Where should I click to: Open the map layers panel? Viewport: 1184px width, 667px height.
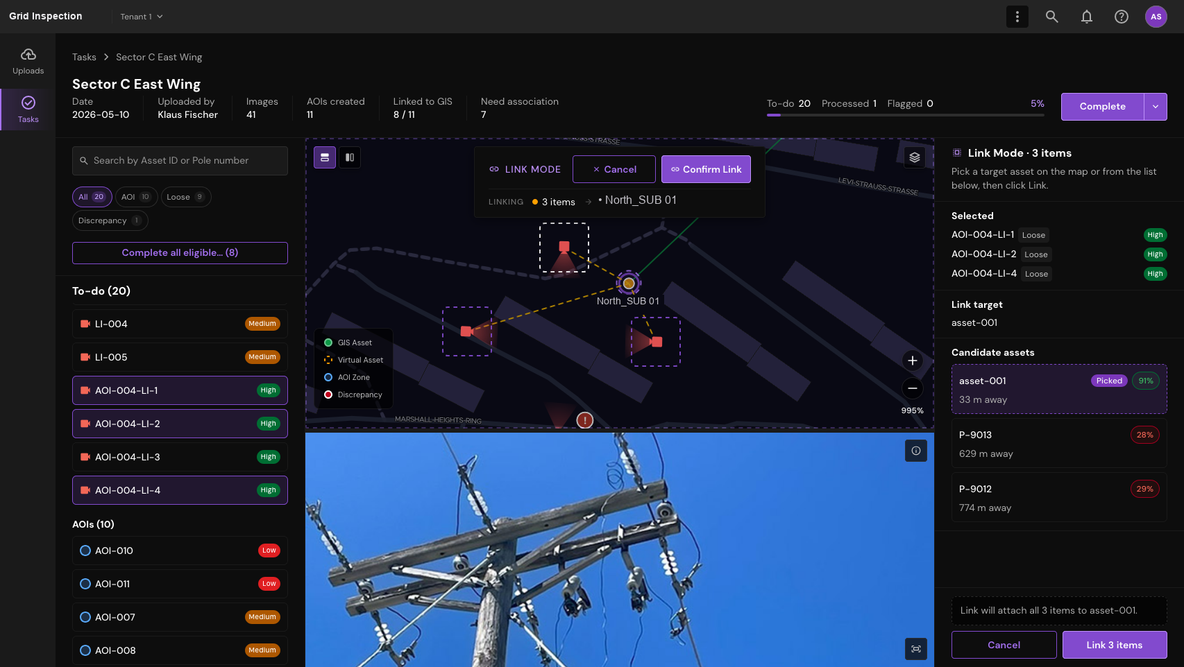(x=915, y=157)
